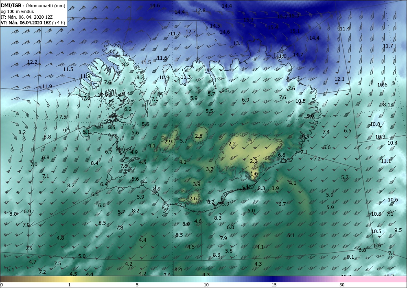
Task: Click the 'og 100 m vindur.' line
Action: tap(18, 11)
